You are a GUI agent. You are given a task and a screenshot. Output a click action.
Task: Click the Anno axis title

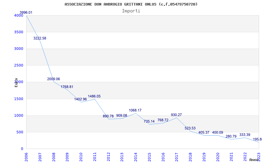pos(254,160)
